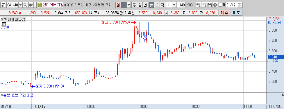Click the blue S sell marker on chart

144,37
